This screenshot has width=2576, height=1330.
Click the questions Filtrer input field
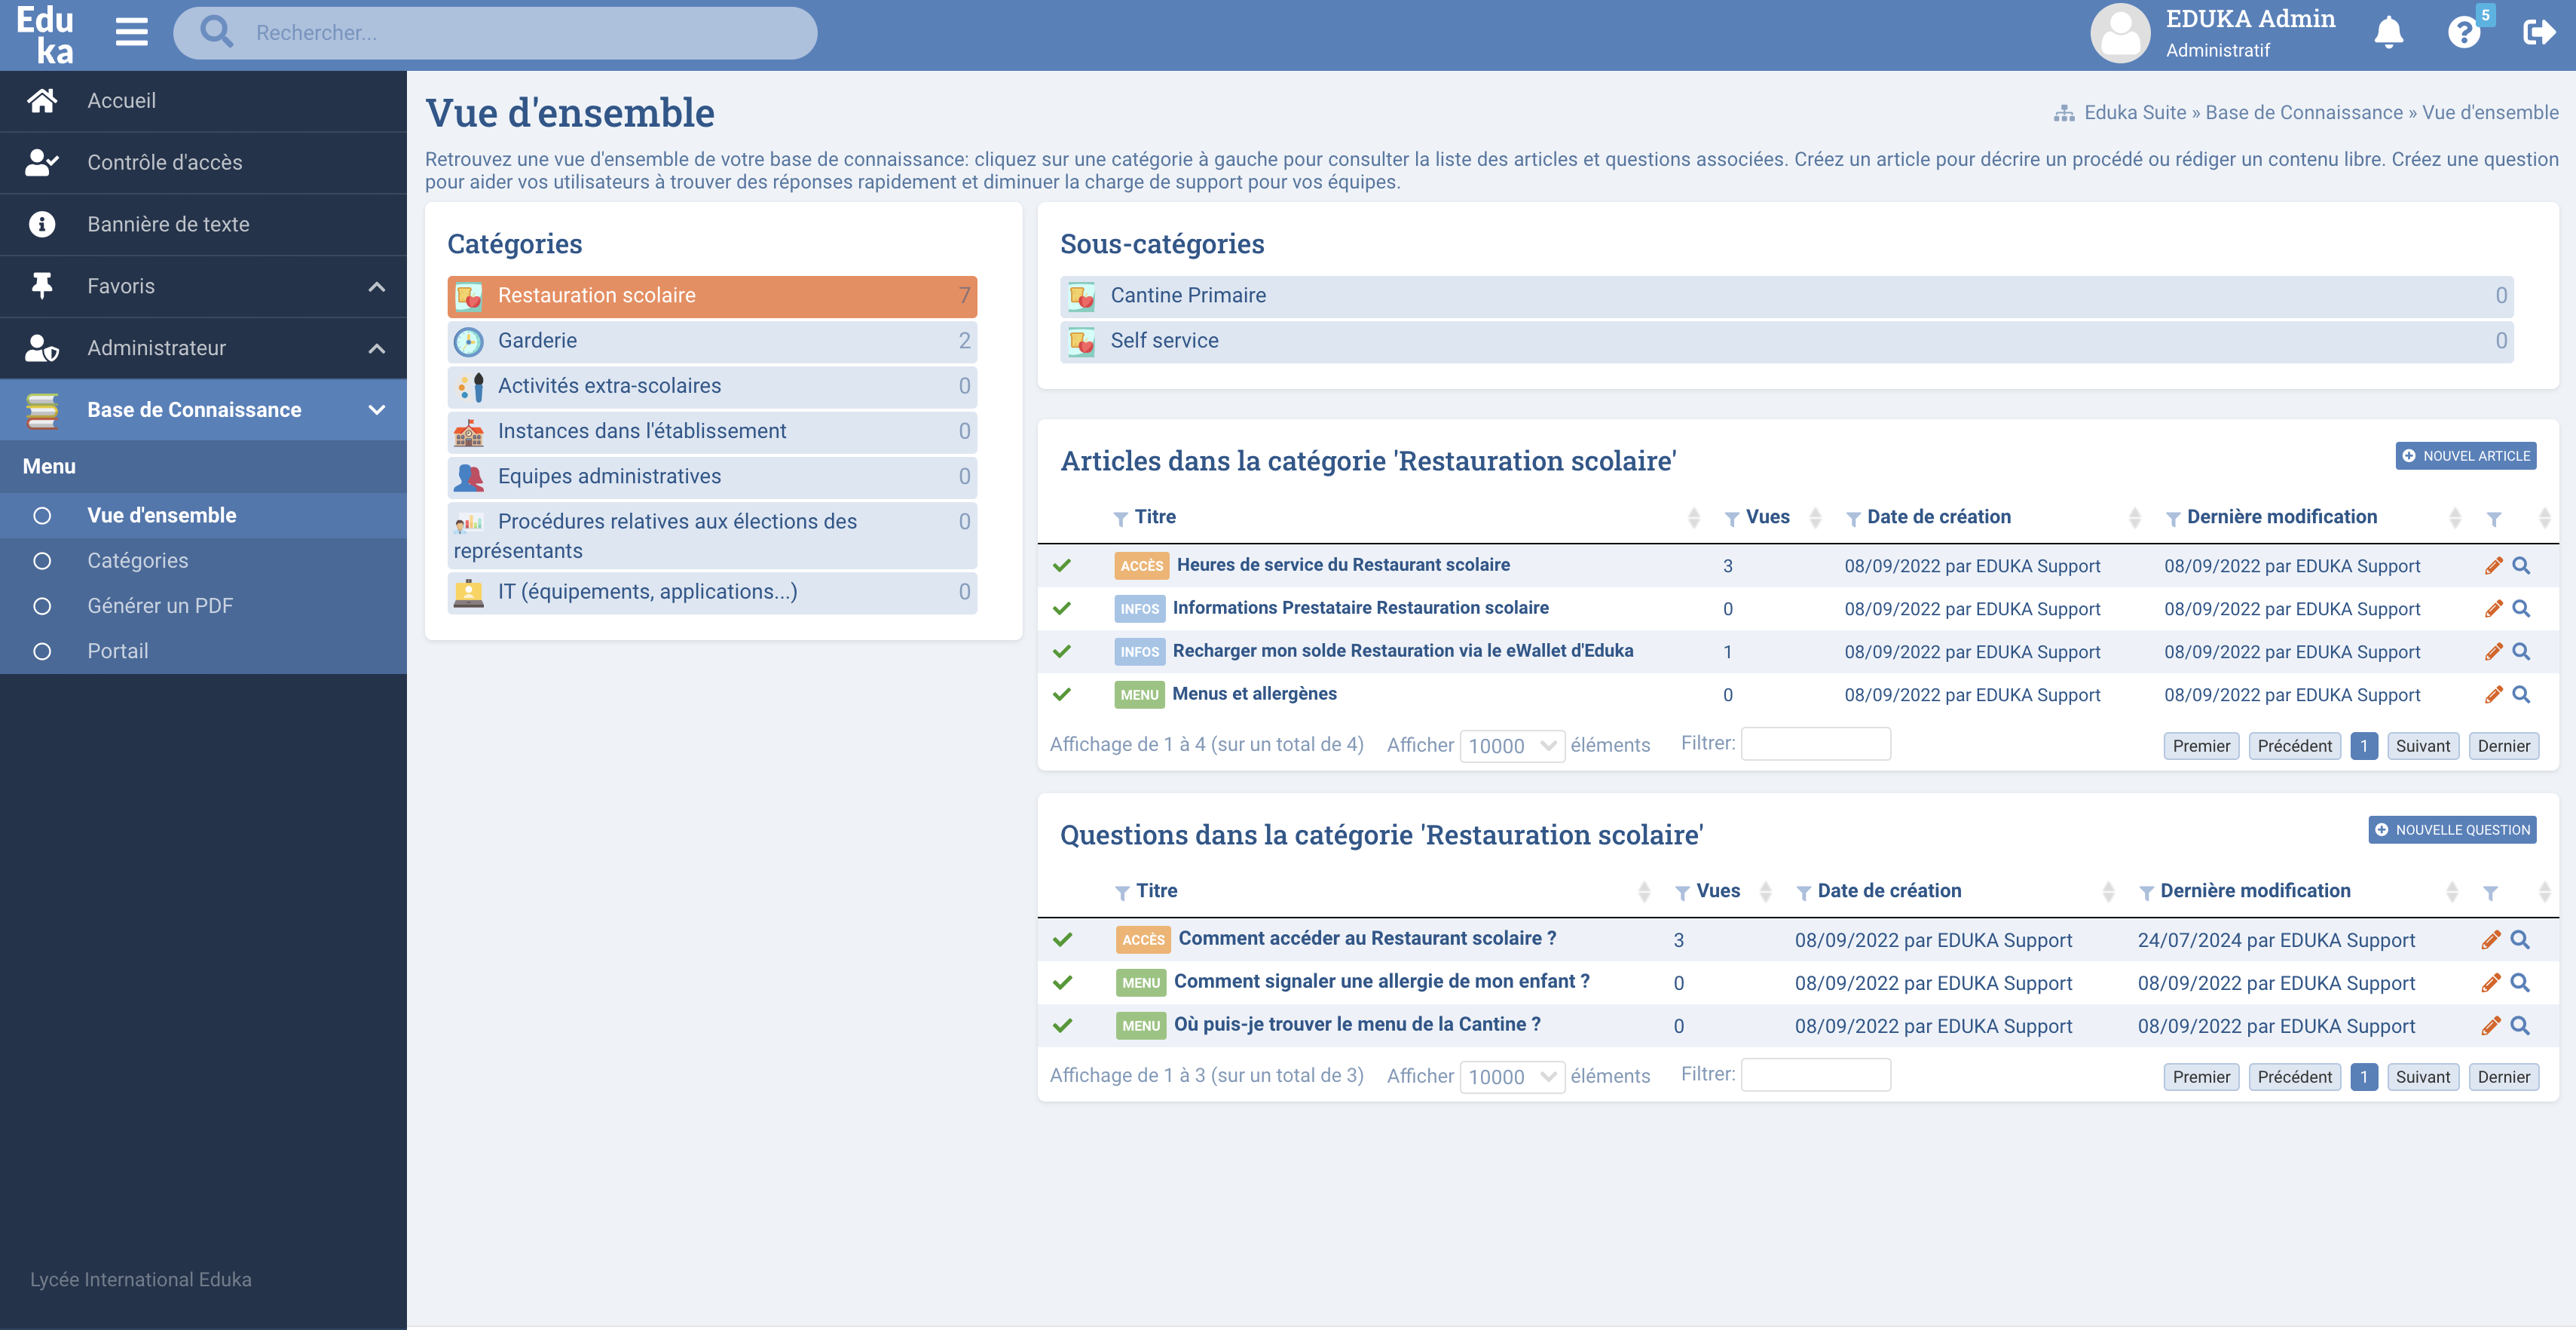click(1815, 1075)
